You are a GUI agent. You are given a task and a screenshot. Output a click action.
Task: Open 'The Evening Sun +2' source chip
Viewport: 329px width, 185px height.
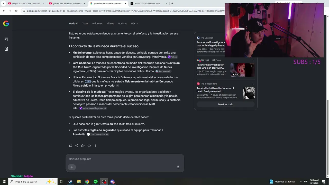tap(98, 134)
